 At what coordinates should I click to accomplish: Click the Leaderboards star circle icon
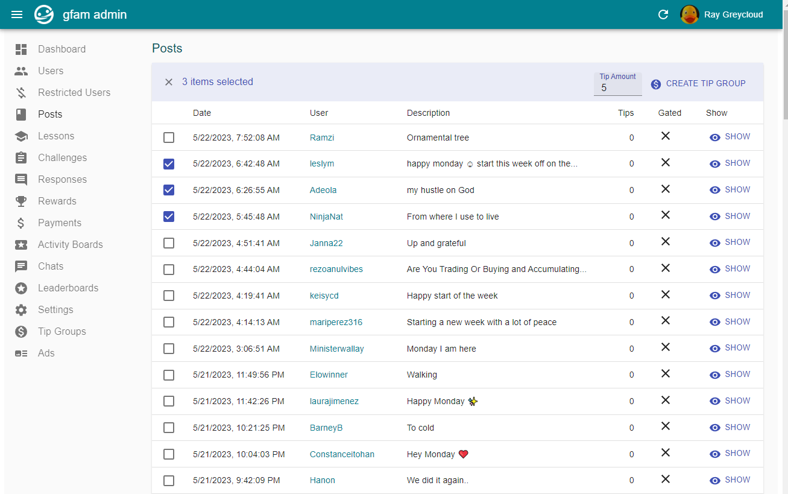point(21,288)
